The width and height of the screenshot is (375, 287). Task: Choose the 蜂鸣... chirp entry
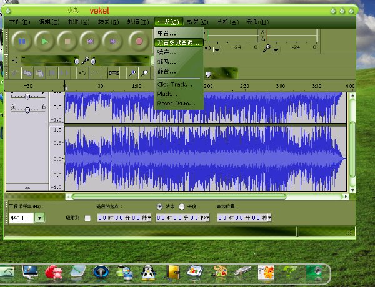(179, 62)
